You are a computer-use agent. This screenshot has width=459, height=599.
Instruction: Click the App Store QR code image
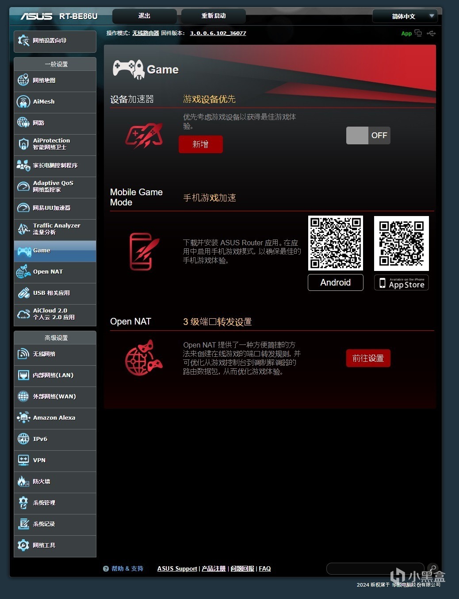coord(402,243)
